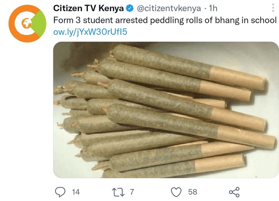
Task: Visit the @citizentvkenya handle
Action: [169, 9]
